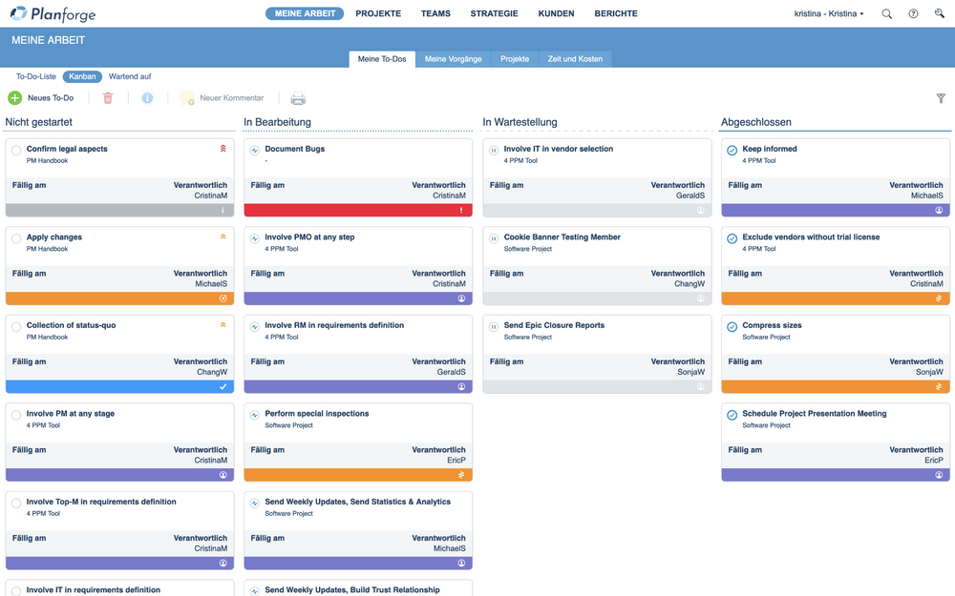Open the help question mark icon
Viewport: 955px width, 596px height.
913,14
